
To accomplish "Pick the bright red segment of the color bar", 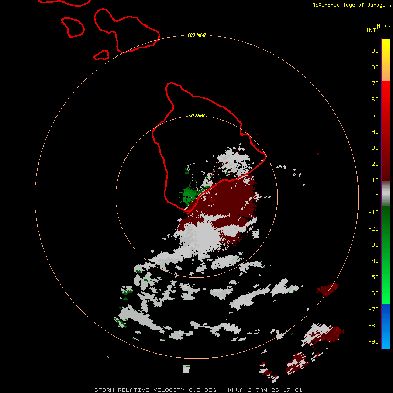I will pyautogui.click(x=386, y=92).
